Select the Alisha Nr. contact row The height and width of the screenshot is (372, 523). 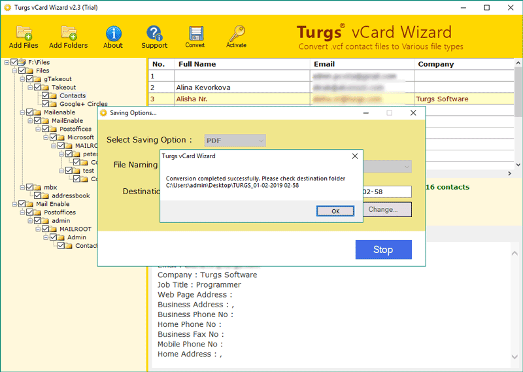pyautogui.click(x=331, y=99)
